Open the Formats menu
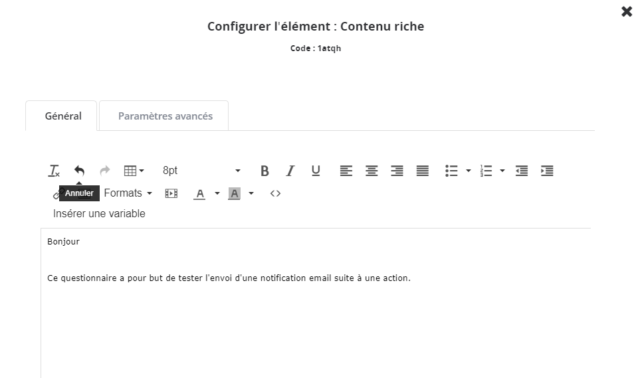This screenshot has width=640, height=378. click(x=128, y=193)
